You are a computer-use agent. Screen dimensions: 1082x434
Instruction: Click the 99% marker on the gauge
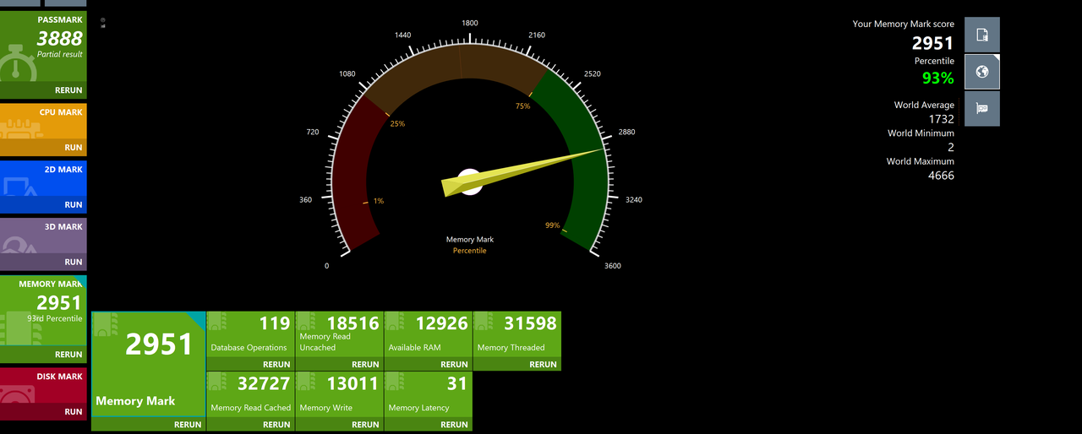coord(552,225)
